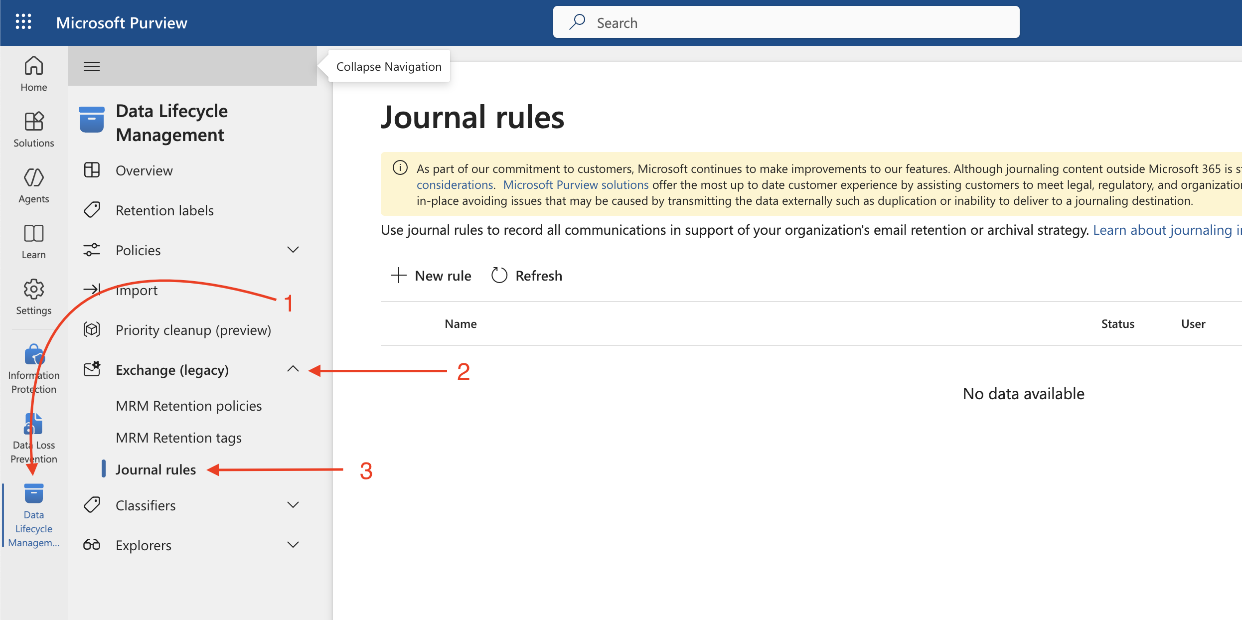Click the hamburger Collapse Navigation icon

[92, 66]
